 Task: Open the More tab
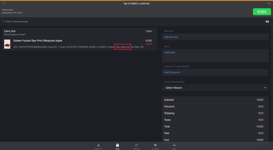[x=174, y=147]
